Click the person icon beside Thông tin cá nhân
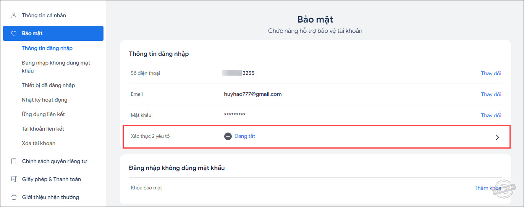524x207 pixels. pos(14,15)
